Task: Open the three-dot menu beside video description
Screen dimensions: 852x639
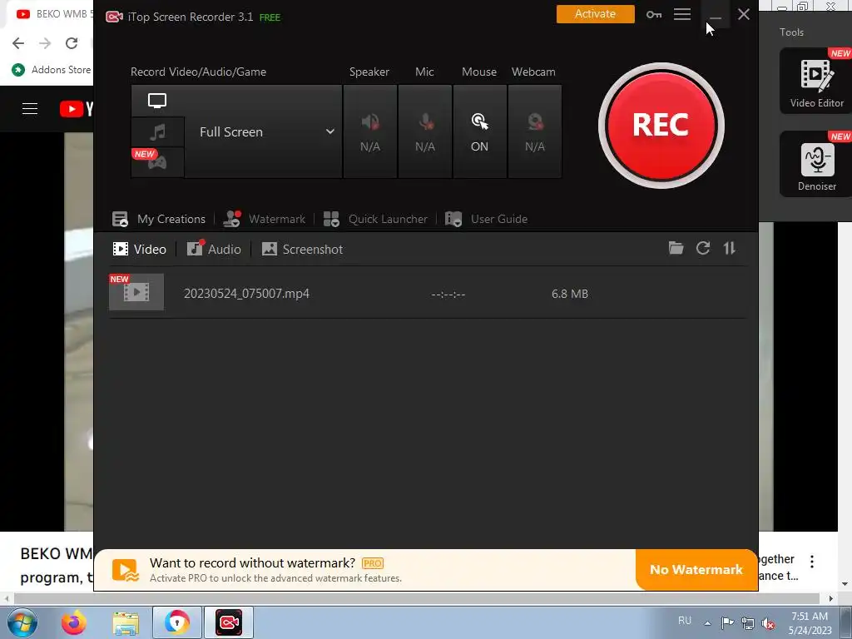Action: click(x=812, y=562)
